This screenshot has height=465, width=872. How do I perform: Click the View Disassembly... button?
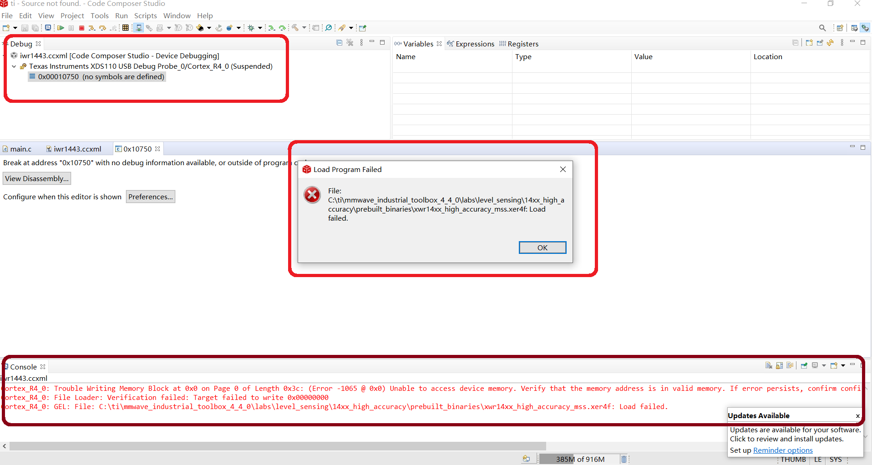(37, 178)
